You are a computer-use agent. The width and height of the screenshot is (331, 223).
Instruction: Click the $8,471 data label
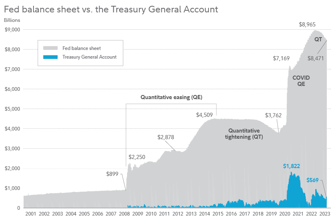click(x=315, y=58)
